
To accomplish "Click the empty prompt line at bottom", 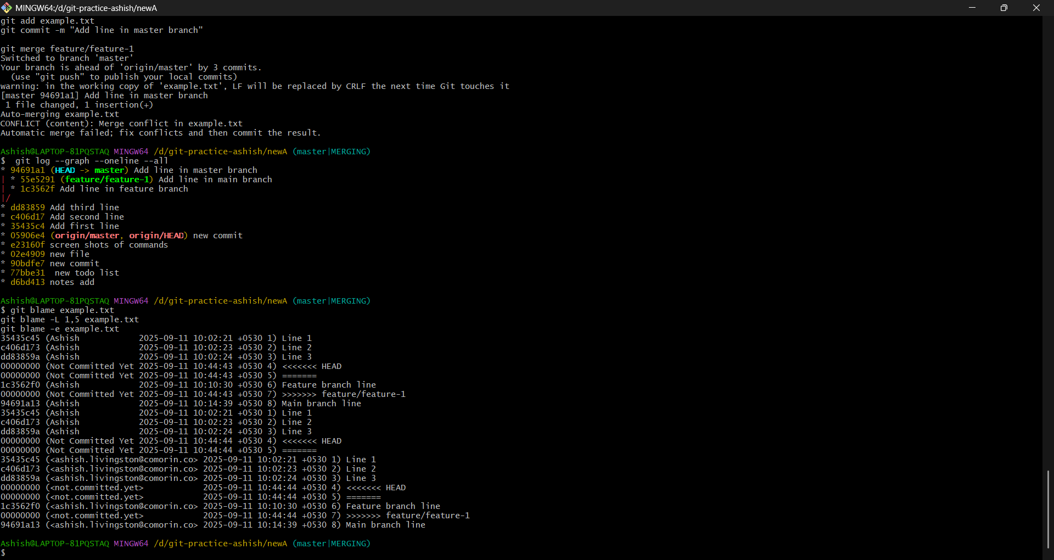I will (x=4, y=553).
